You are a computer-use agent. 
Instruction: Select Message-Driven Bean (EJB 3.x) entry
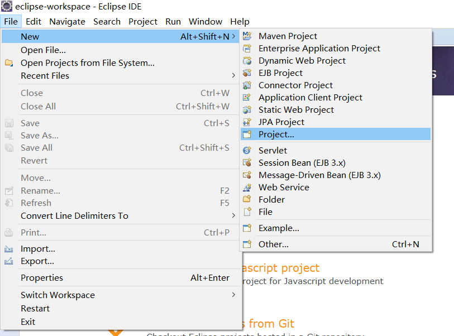click(336, 175)
